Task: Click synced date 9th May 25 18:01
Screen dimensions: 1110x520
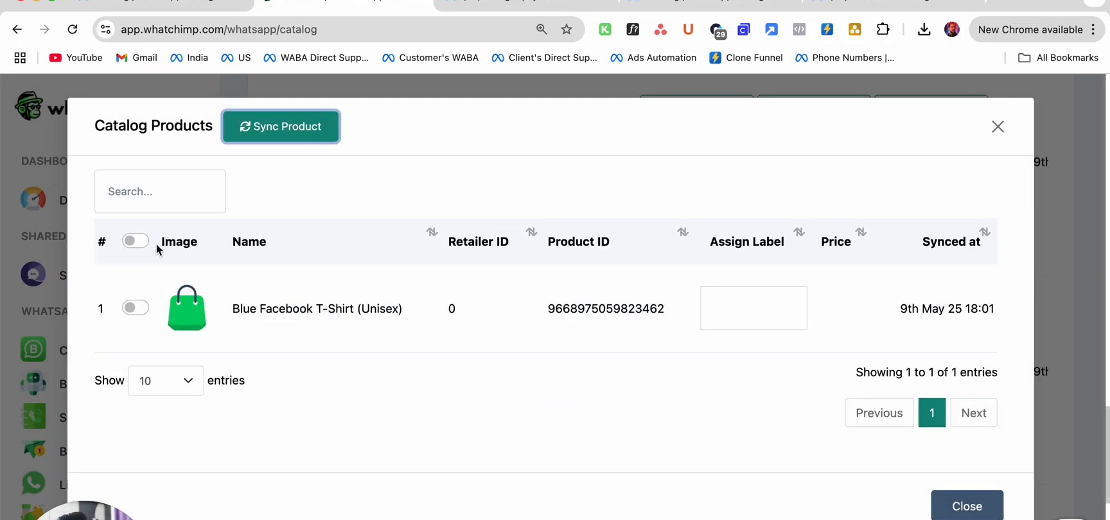Action: click(x=947, y=309)
